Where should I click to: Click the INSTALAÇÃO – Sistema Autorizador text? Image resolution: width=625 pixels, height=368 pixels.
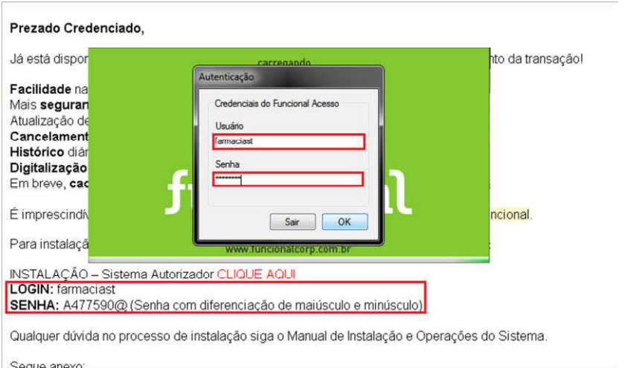coord(112,274)
